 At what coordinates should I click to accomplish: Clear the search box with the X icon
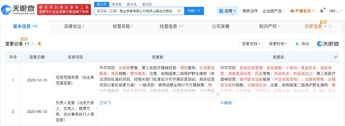coord(179,11)
